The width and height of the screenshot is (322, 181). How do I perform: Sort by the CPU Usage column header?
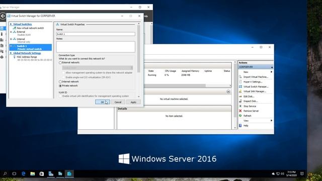171,71
